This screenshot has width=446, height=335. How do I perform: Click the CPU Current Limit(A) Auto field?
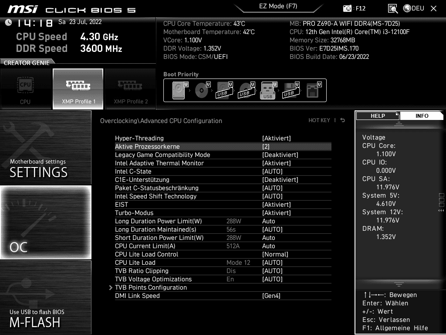tap(268, 246)
